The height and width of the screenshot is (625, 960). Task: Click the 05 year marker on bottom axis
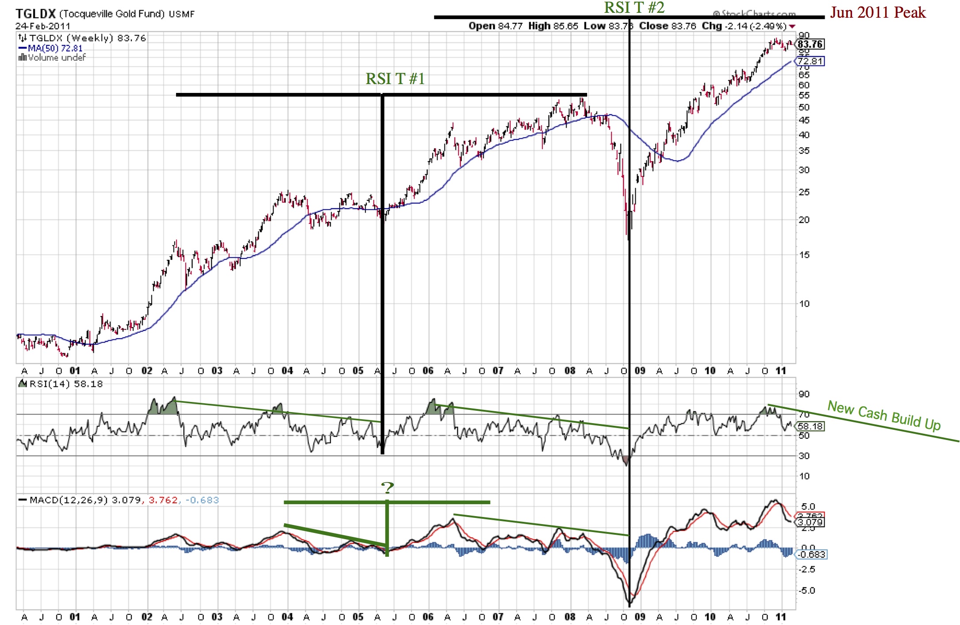pos(358,617)
